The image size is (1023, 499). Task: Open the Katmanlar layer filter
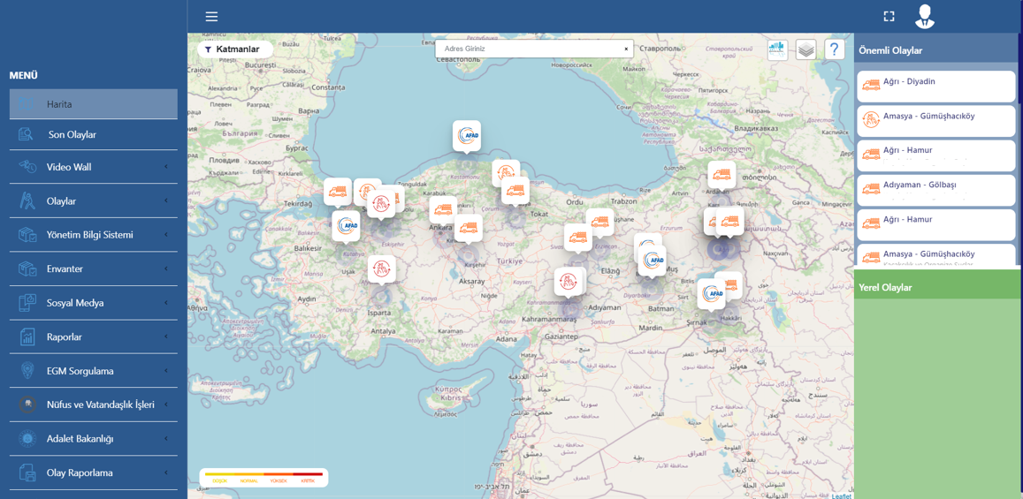(x=233, y=49)
